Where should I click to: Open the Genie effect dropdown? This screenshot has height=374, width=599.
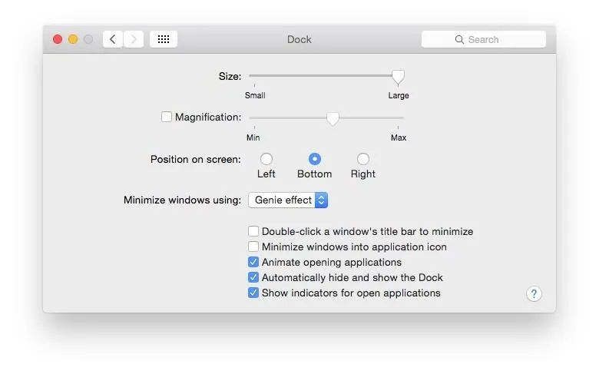288,200
